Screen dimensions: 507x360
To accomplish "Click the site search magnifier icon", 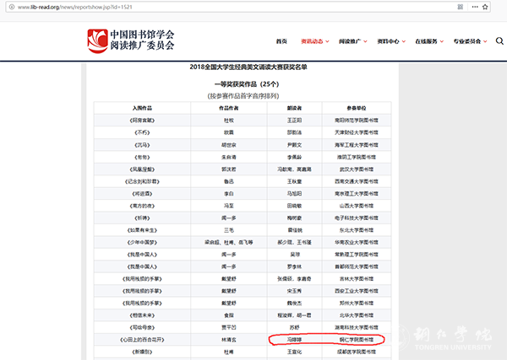I will pyautogui.click(x=499, y=40).
